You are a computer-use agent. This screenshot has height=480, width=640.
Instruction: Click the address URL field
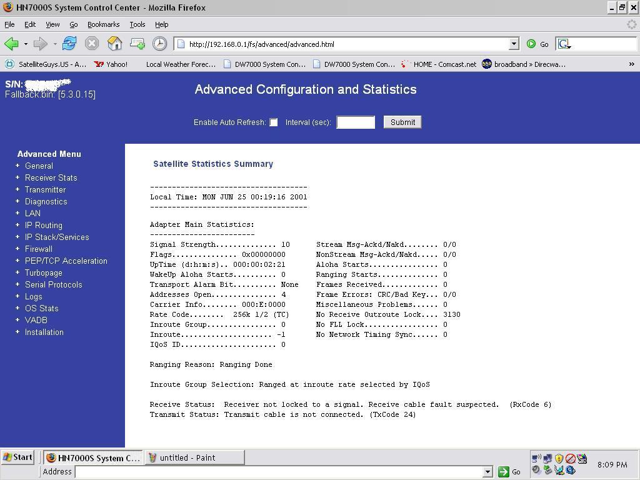tap(347, 44)
